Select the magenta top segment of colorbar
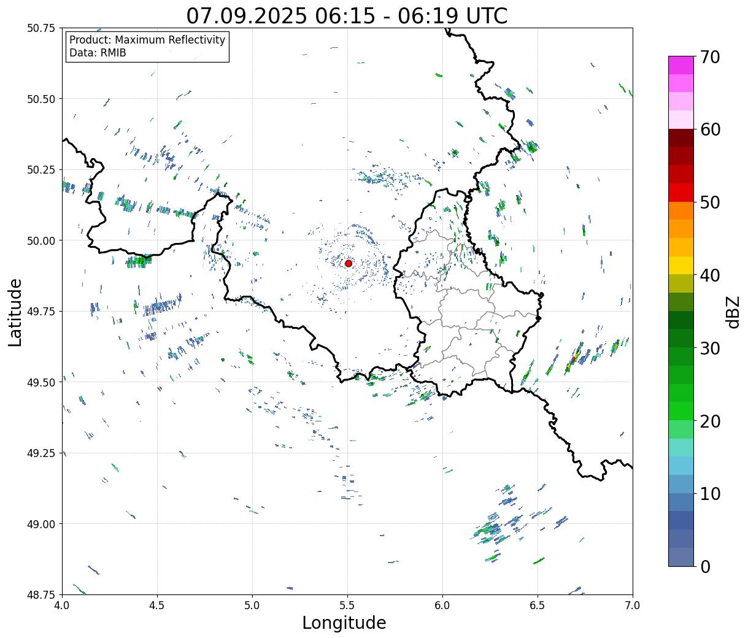748x638 pixels. [x=681, y=65]
